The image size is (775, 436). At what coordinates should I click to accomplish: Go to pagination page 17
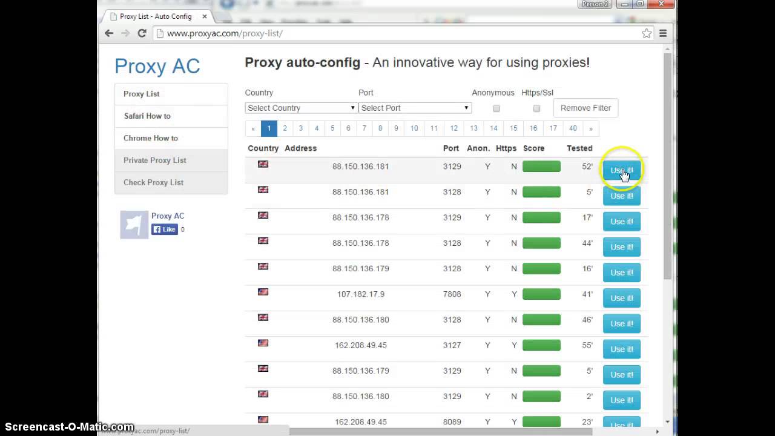click(x=553, y=128)
